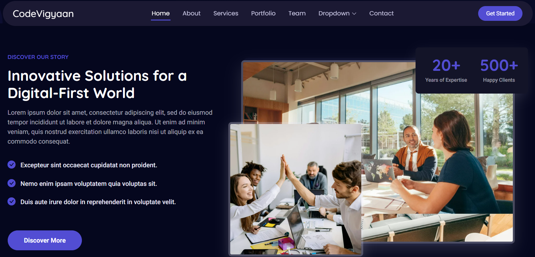The width and height of the screenshot is (535, 257).
Task: Navigate to Services
Action: pyautogui.click(x=226, y=13)
